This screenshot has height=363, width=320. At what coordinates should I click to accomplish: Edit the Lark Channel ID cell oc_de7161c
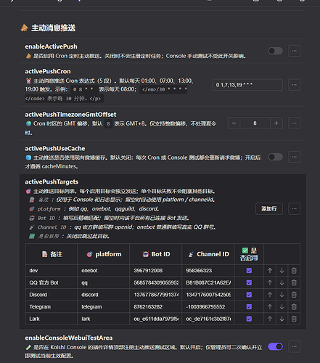pos(208,319)
